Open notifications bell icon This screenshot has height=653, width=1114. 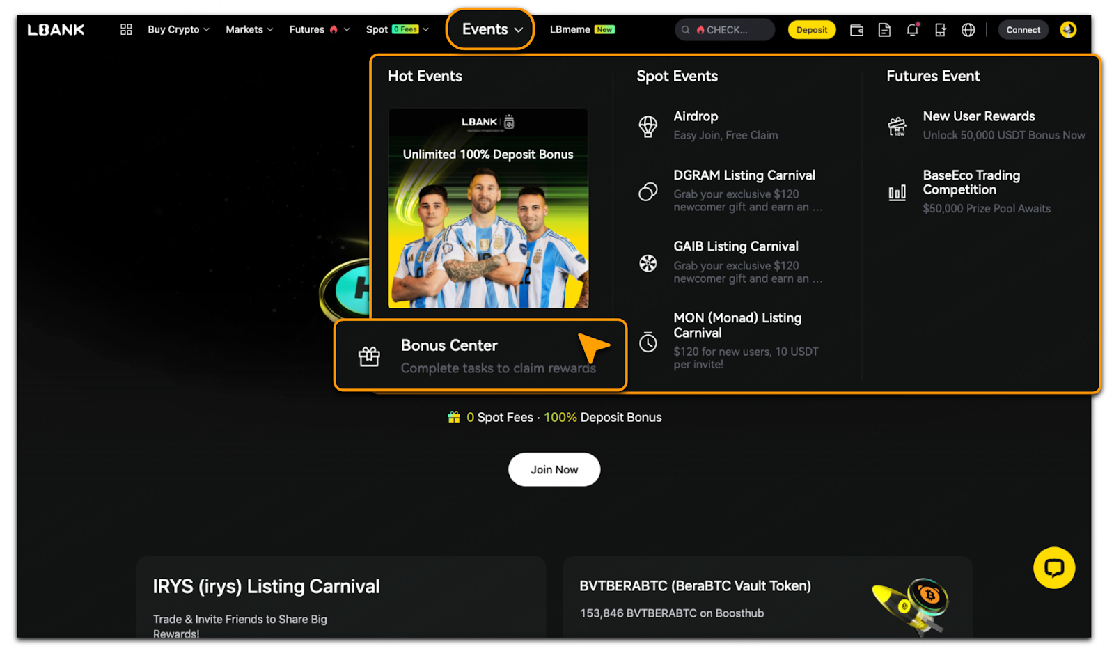[912, 30]
